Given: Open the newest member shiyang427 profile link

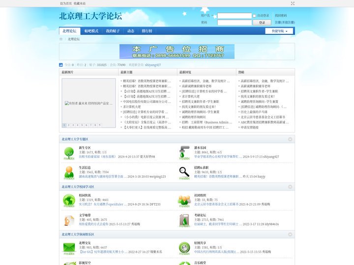Looking at the screenshot, I should 153,65.
